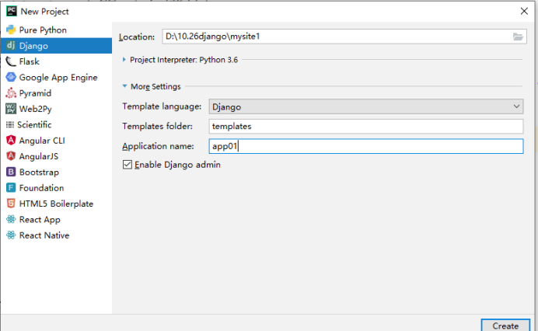Click the Django dj icon
This screenshot has height=331, width=538.
(11, 45)
